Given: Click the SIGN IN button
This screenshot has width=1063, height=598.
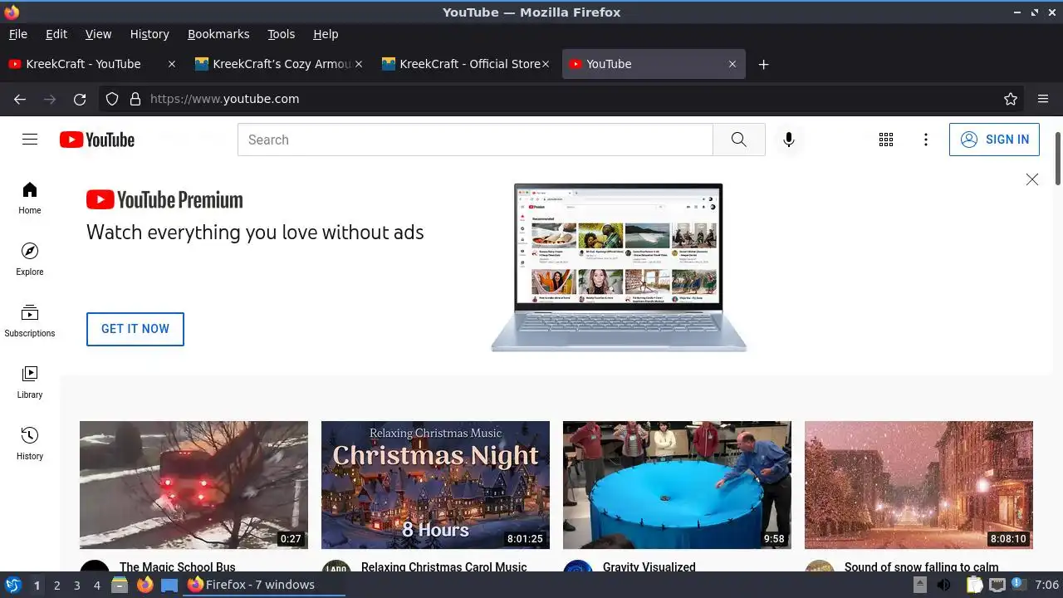Looking at the screenshot, I should click(994, 140).
